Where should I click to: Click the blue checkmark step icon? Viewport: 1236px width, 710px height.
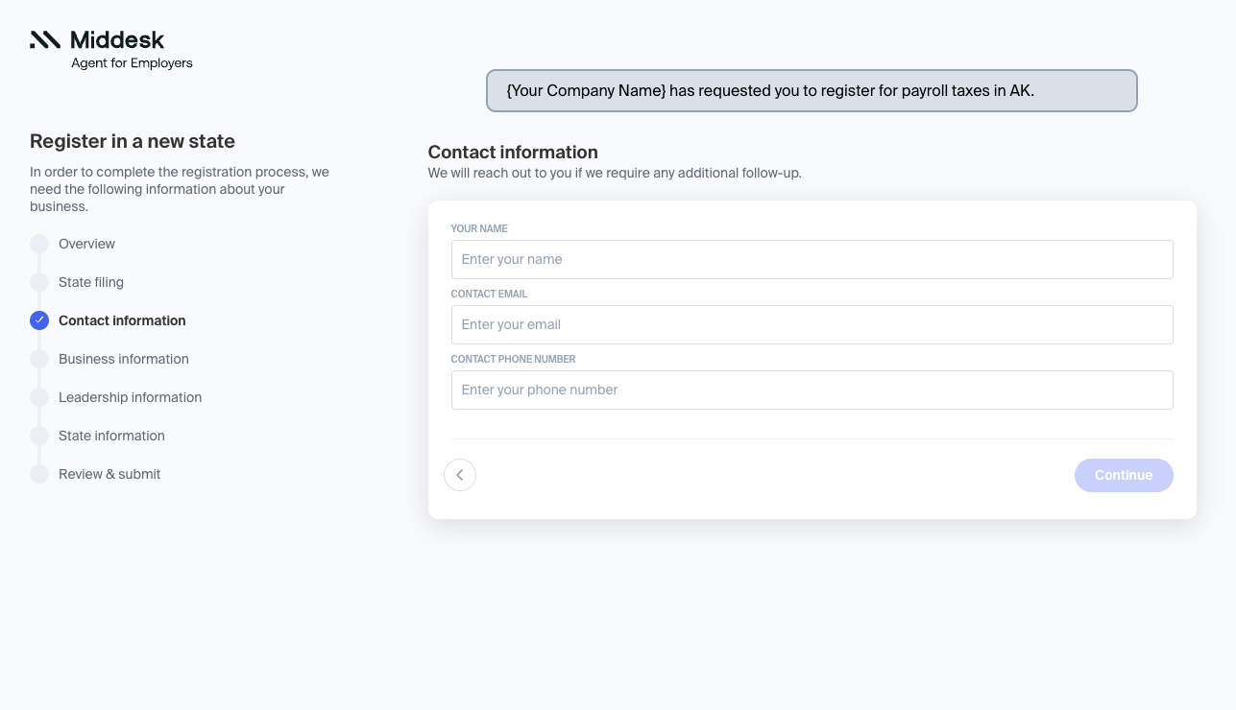tap(39, 320)
